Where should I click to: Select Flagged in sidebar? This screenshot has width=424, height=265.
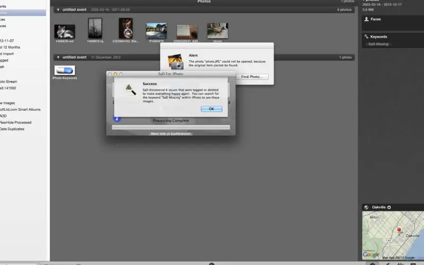(4, 60)
